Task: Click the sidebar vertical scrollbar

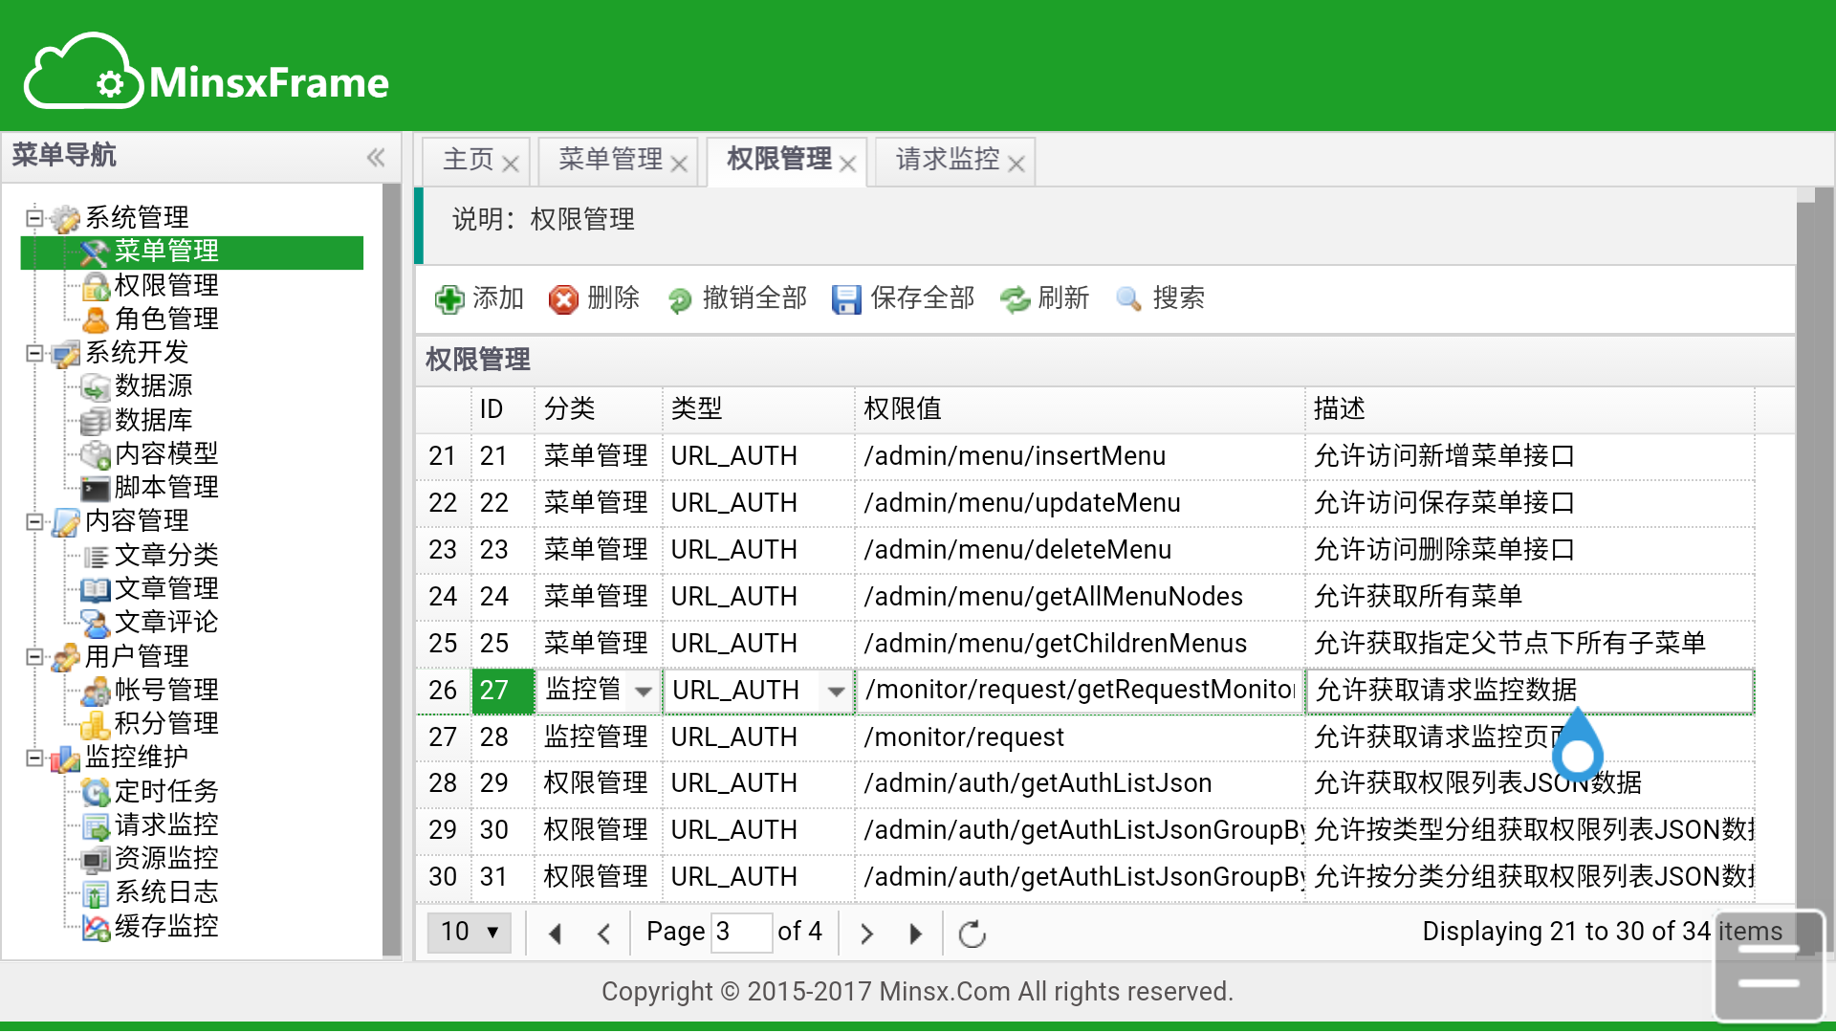Action: coord(391,570)
